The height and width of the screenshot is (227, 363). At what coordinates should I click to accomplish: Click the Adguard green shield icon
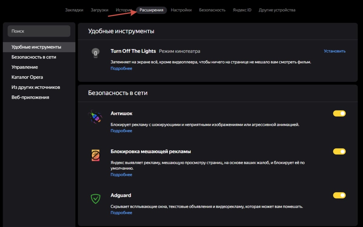[96, 199]
